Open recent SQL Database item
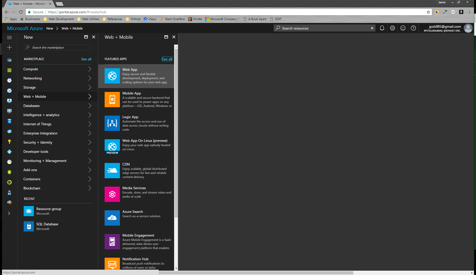The image size is (476, 275). click(x=47, y=226)
